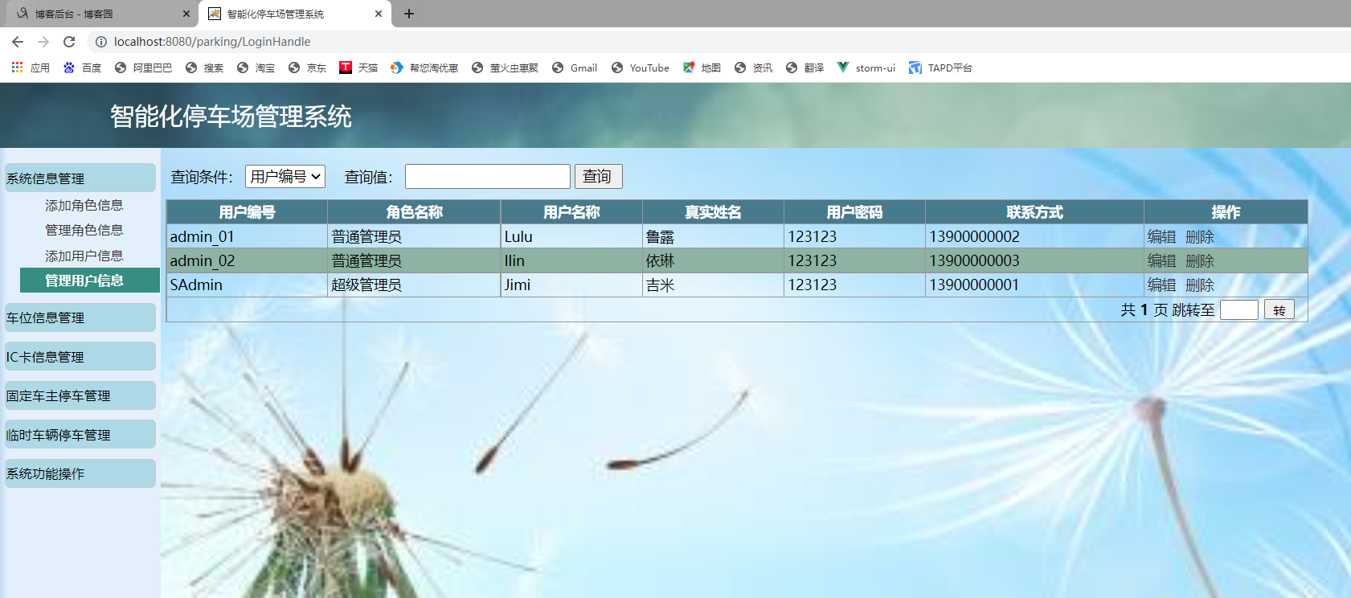The image size is (1351, 598).
Task: Click the 联系方式 column header
Action: (x=1035, y=212)
